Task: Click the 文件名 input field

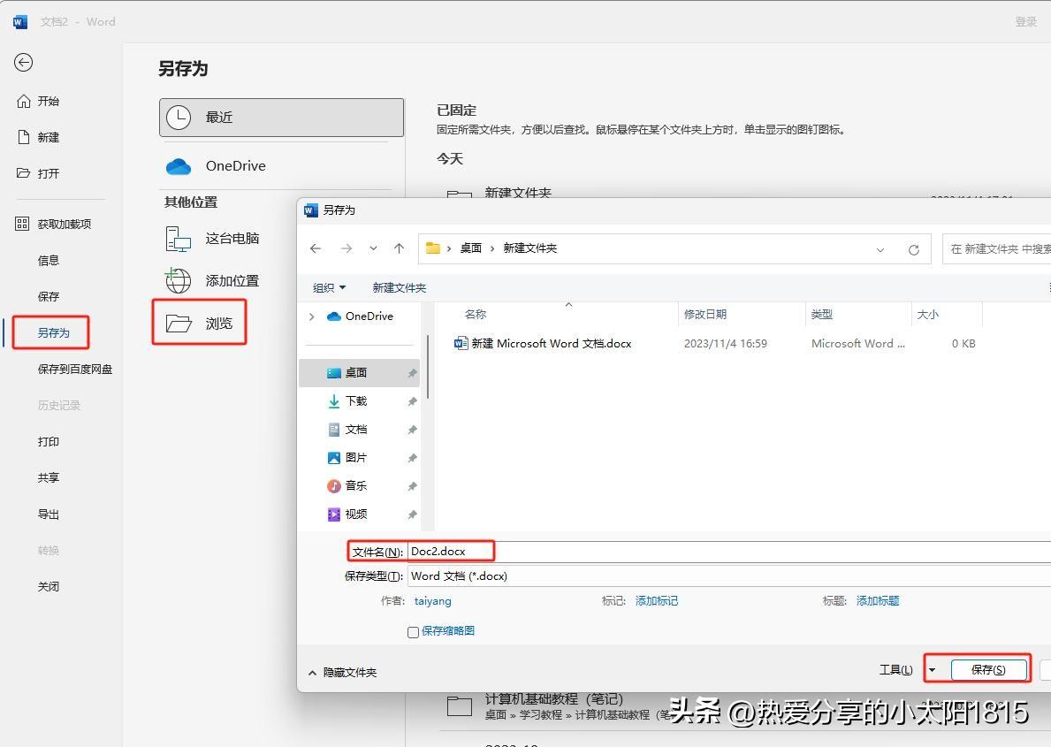Action: [x=729, y=552]
